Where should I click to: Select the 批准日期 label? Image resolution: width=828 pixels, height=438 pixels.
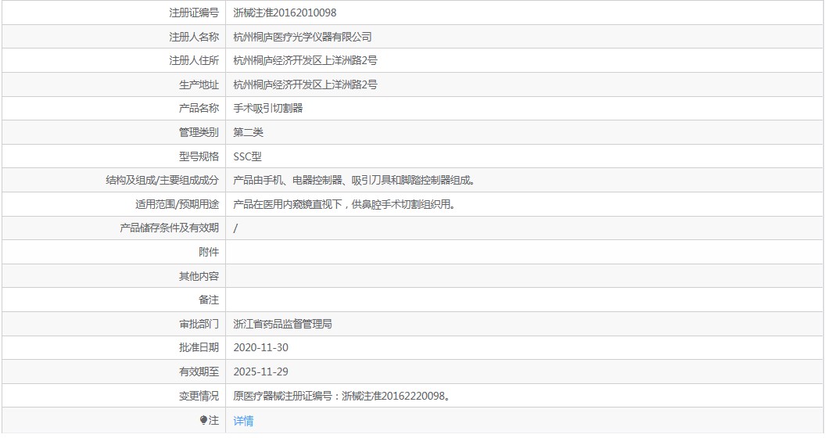pos(199,347)
